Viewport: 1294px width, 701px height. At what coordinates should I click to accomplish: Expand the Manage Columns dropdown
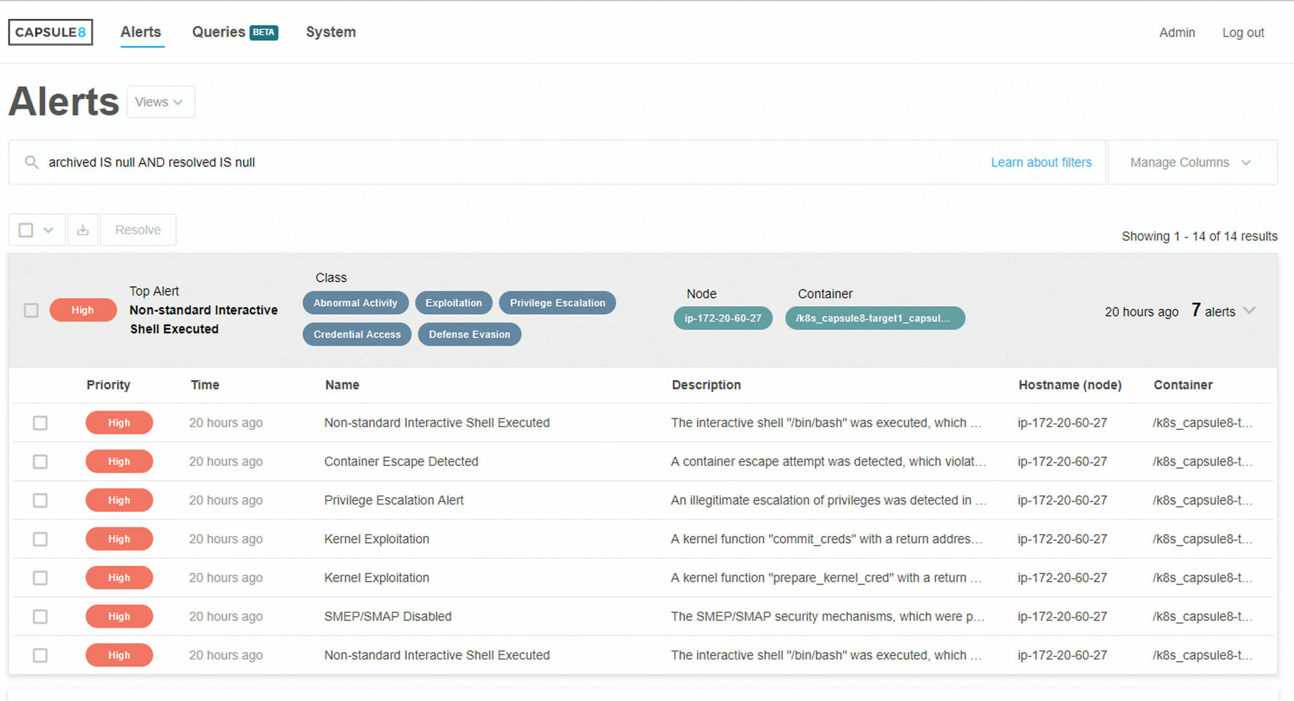[x=1191, y=162]
